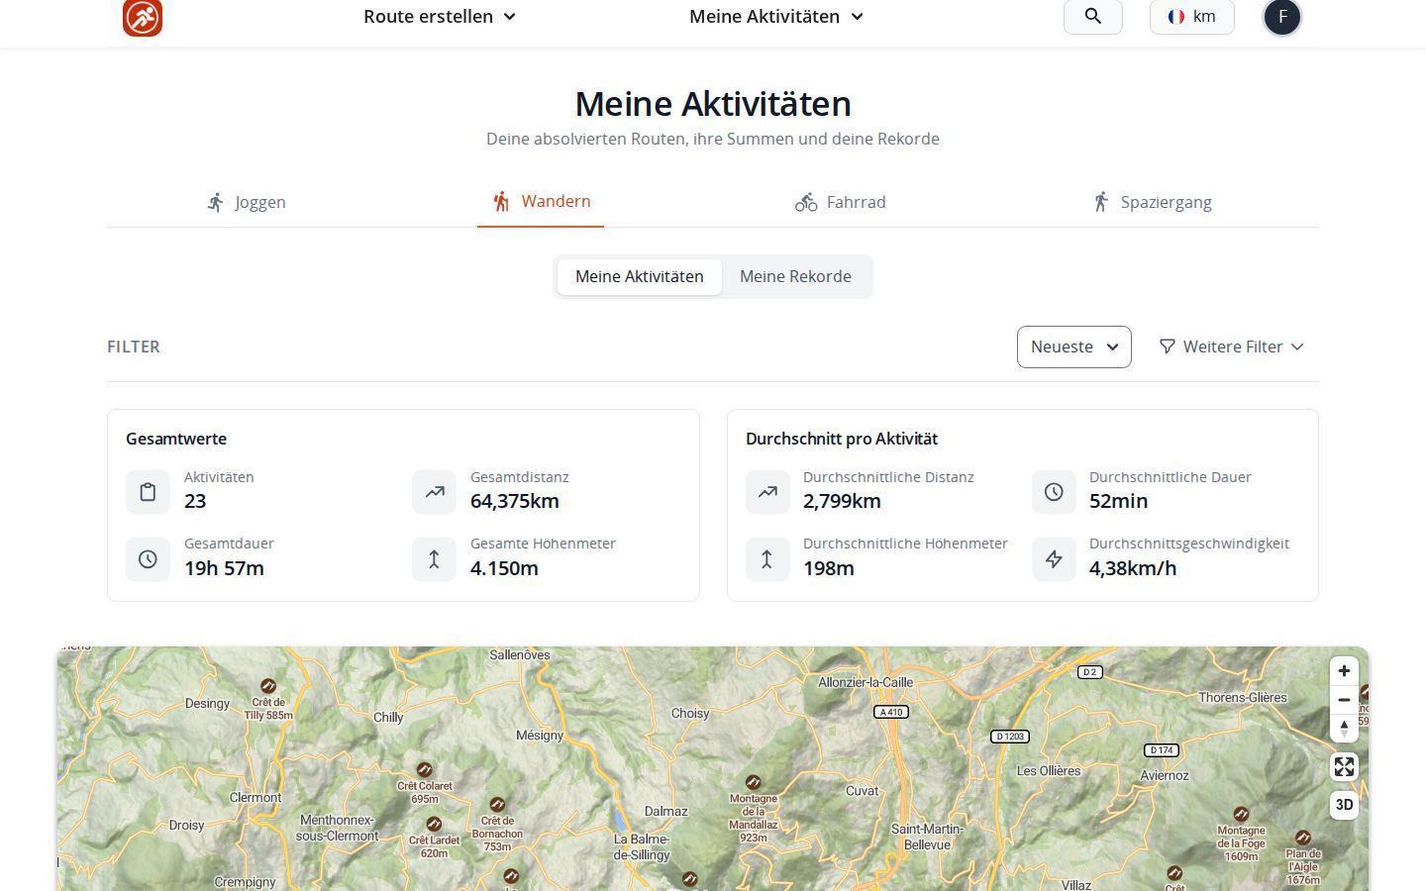Click the Allonzier-la-Caille map label
The width and height of the screenshot is (1426, 891).
(866, 682)
